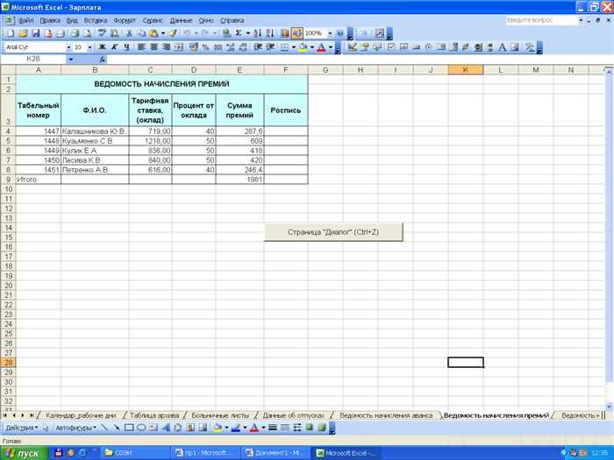
Task: Toggle center alignment
Action: point(154,47)
